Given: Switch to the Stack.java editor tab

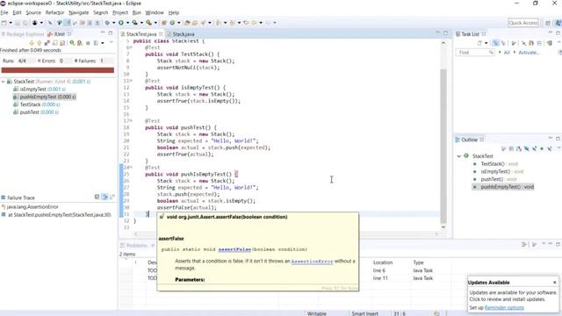Looking at the screenshot, I should [184, 34].
